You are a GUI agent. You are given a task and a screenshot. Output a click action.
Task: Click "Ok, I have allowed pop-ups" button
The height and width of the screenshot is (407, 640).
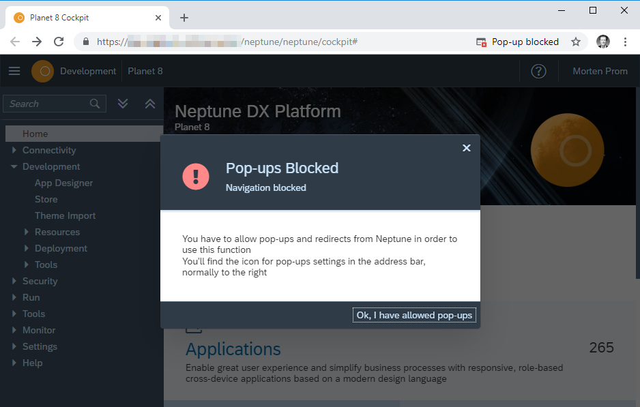point(414,315)
